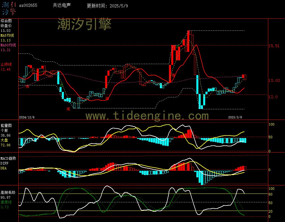Click the 15.51 label on the price axis
The image size is (285, 222).
[274, 46]
